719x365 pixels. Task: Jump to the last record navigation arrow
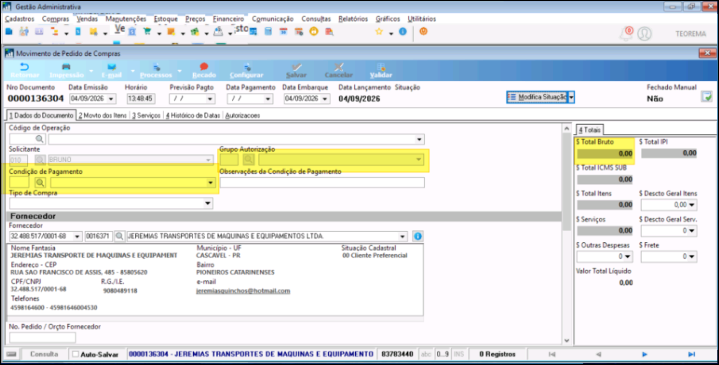pyautogui.click(x=691, y=354)
